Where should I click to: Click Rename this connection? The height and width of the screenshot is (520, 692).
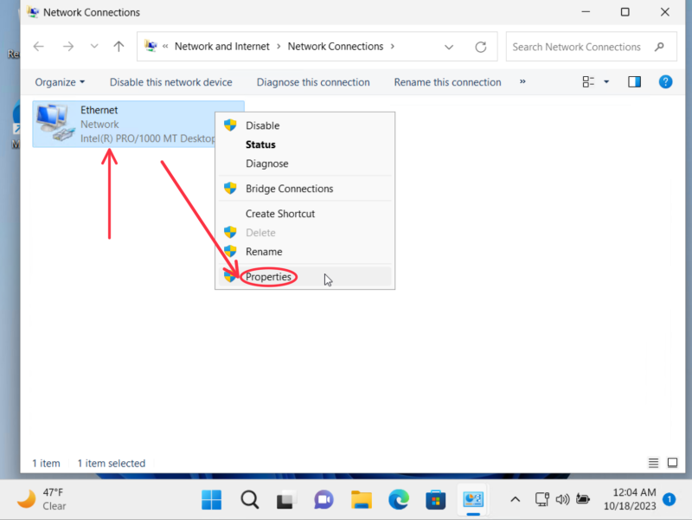(447, 82)
